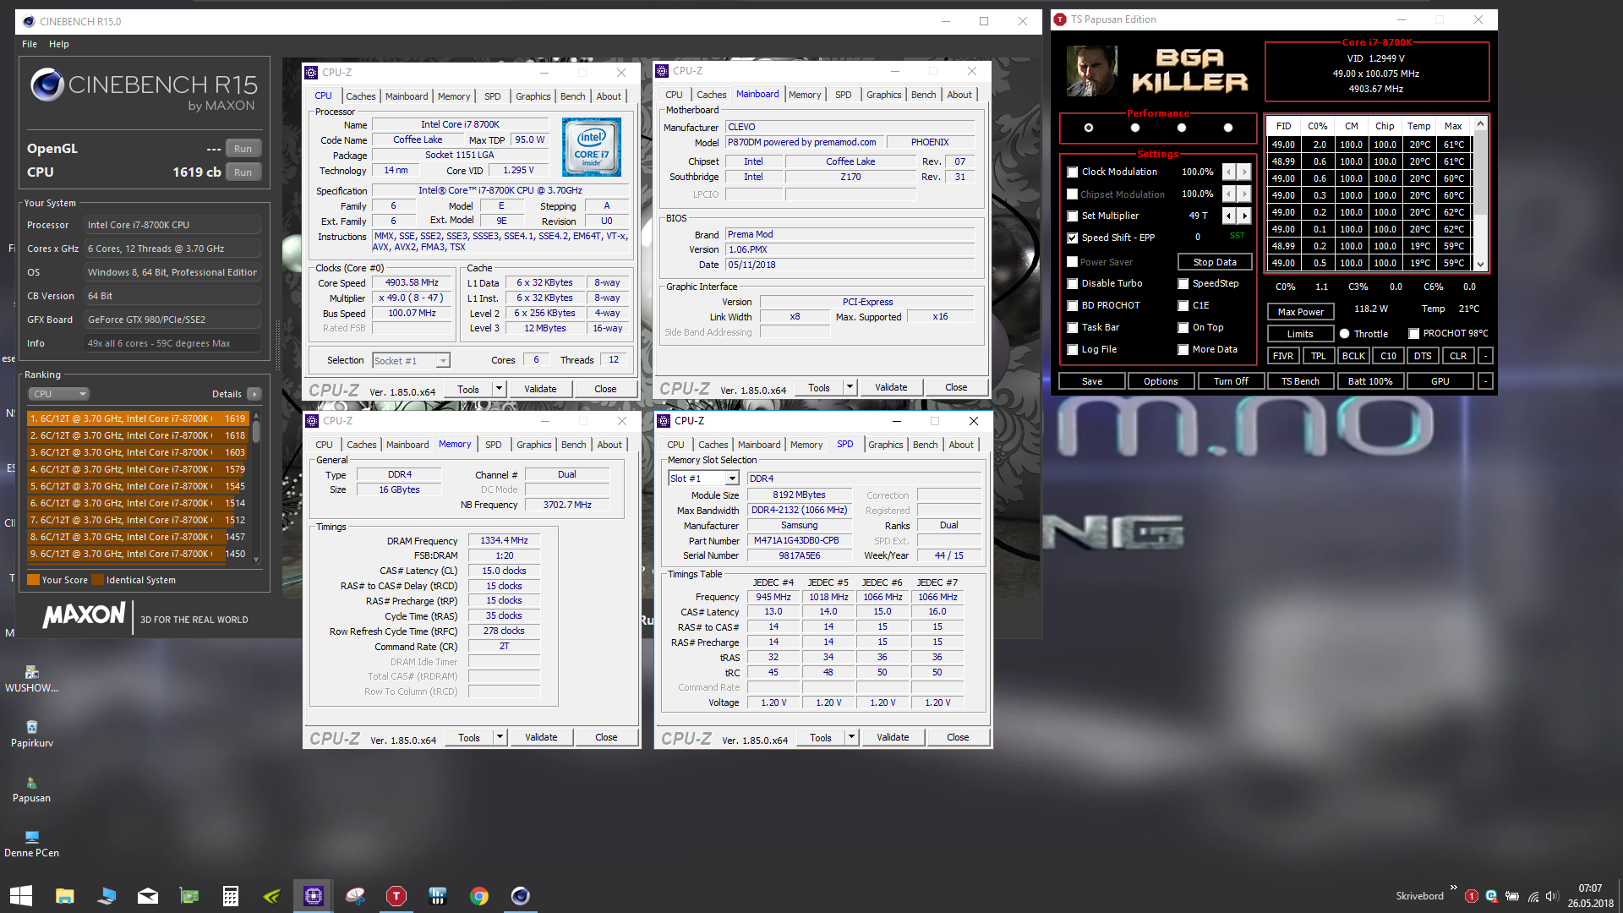Uncheck Speed Shift - EPP
This screenshot has width=1623, height=913.
1073,238
